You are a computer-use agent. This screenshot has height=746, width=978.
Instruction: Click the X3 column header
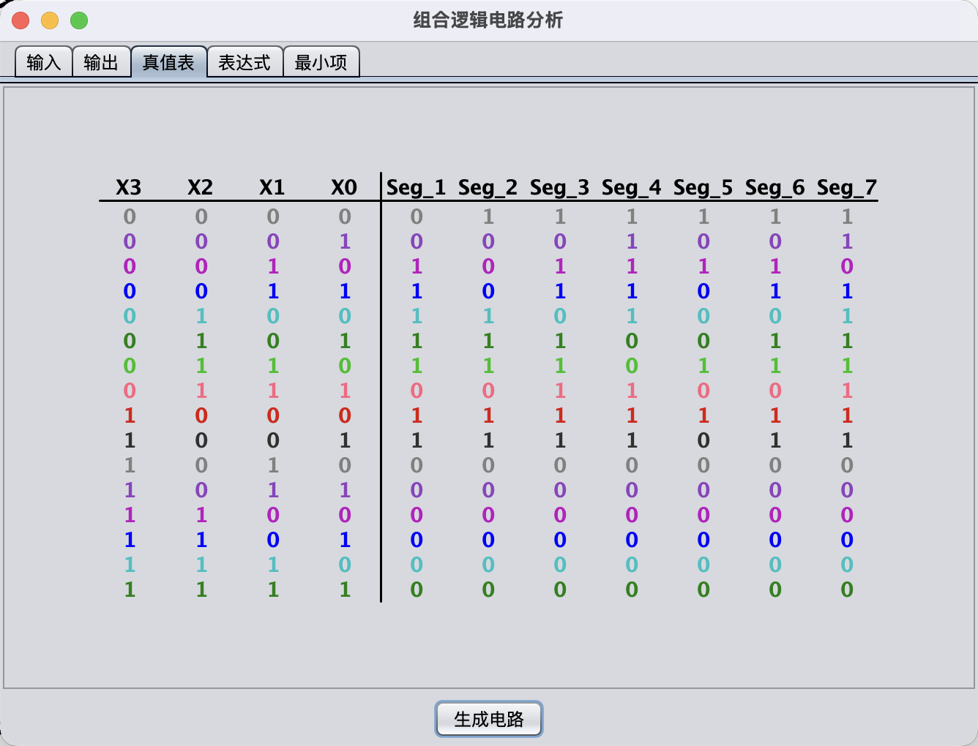[129, 188]
